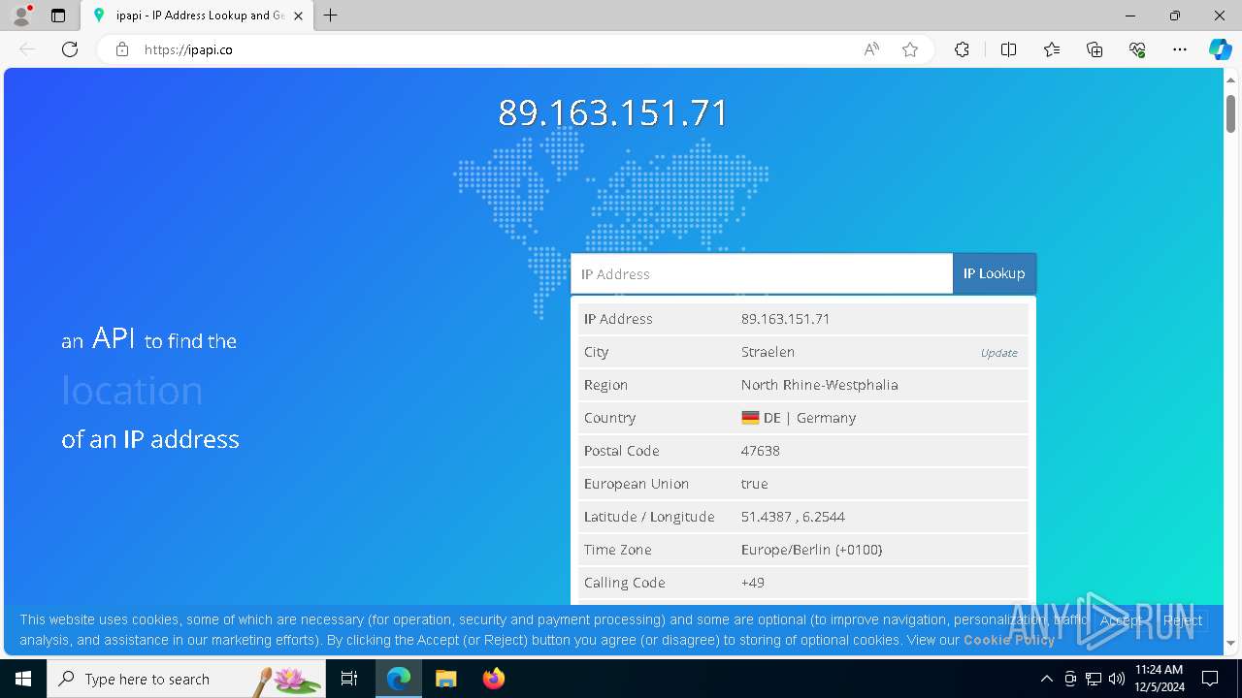Select the IP Address value 89.163.151.71 in table

click(x=785, y=319)
